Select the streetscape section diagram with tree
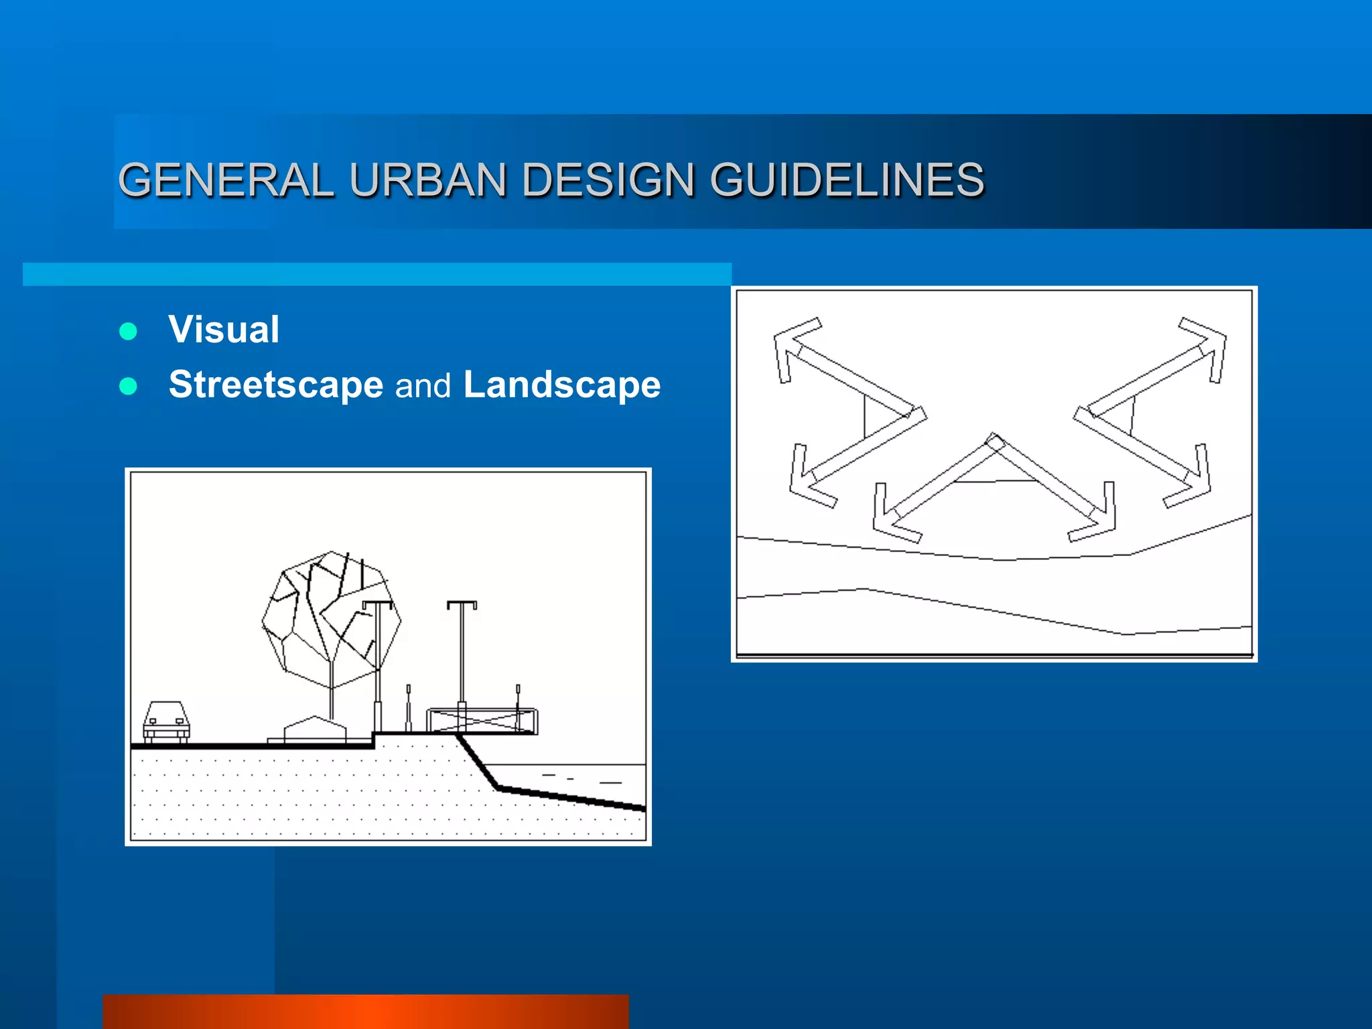1372x1029 pixels. [388, 657]
